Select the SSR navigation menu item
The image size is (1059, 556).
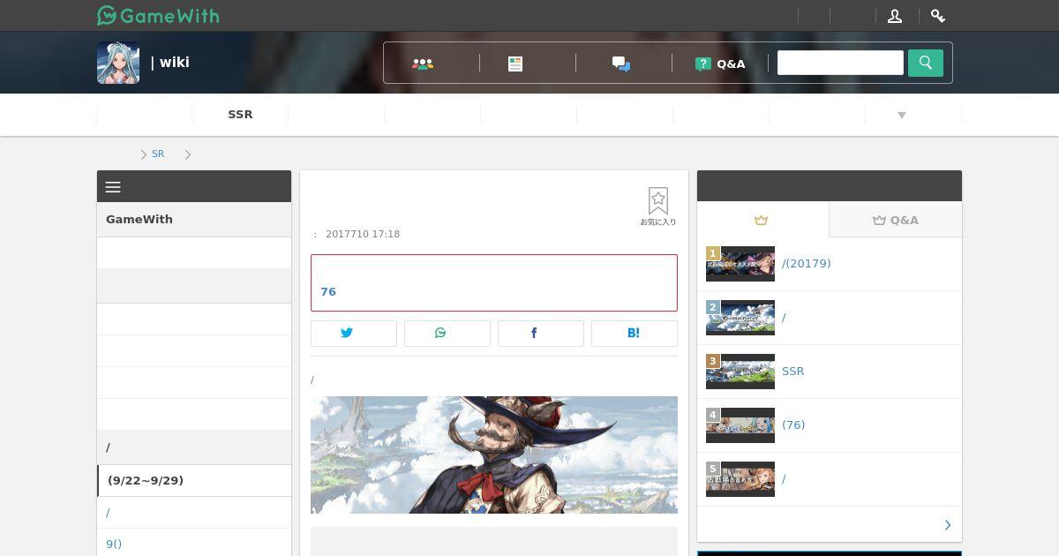point(240,115)
